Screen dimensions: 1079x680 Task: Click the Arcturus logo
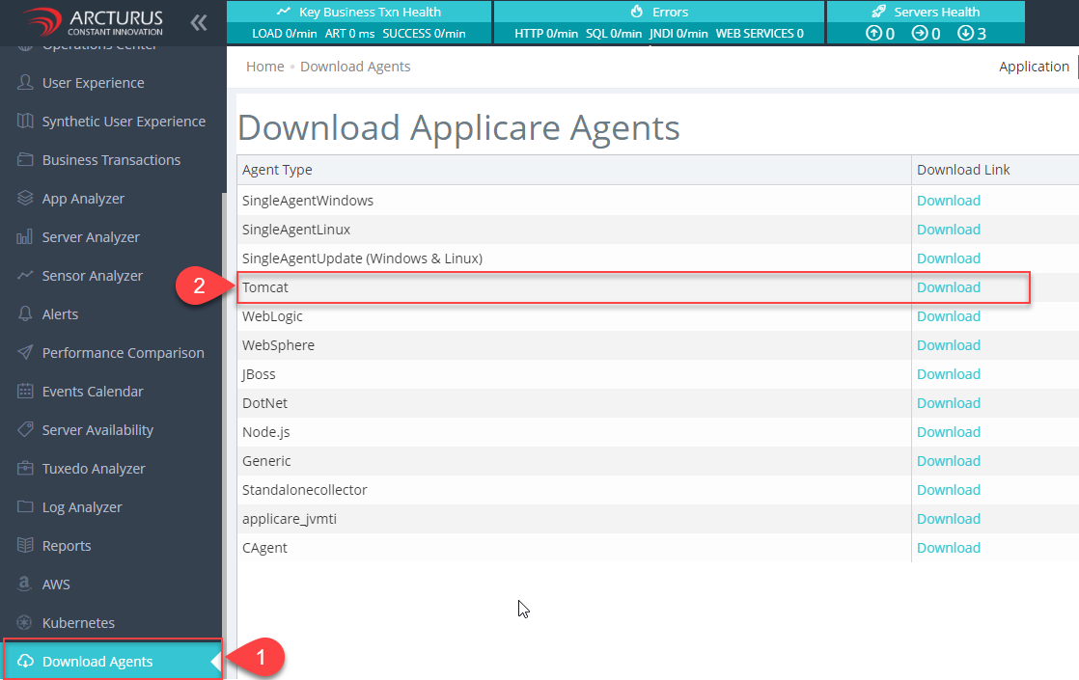[x=94, y=22]
